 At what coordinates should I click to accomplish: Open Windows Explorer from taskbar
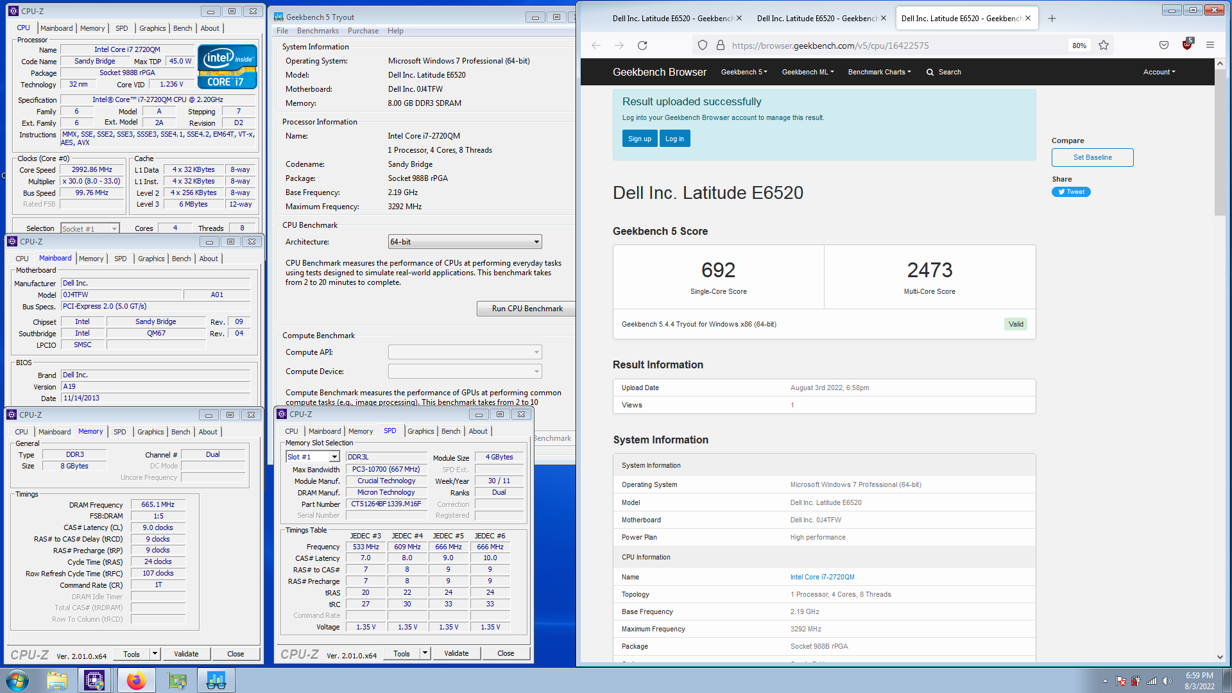coord(57,680)
